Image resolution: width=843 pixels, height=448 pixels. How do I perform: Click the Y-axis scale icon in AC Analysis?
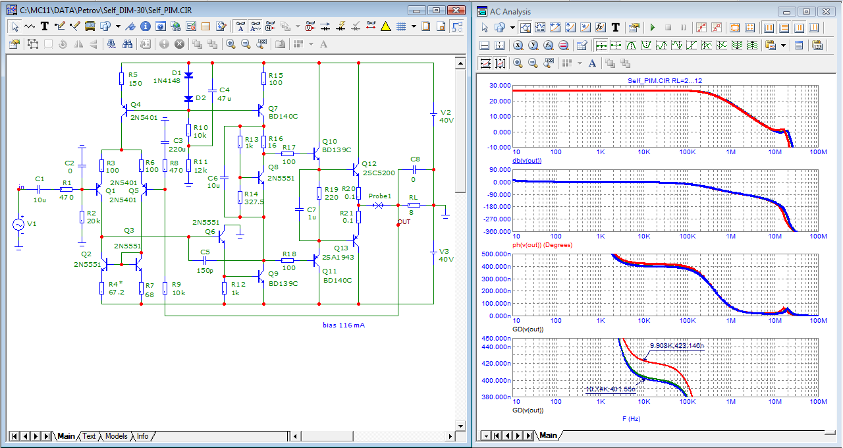[533, 45]
